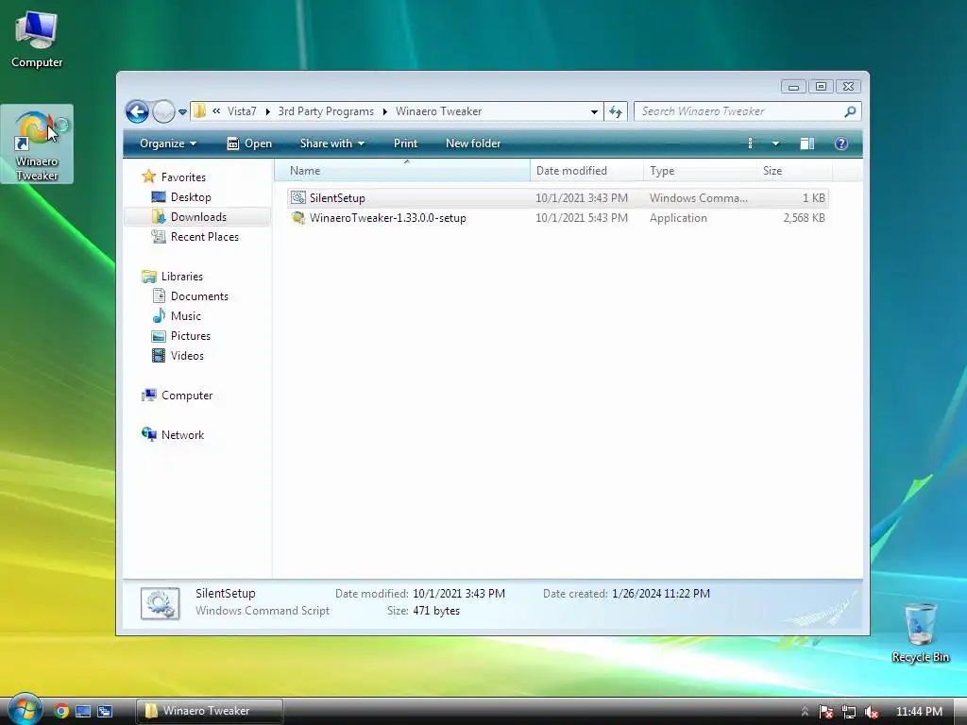Click the Winaero Tweaker breadcrumb segment
The height and width of the screenshot is (725, 967).
point(438,111)
